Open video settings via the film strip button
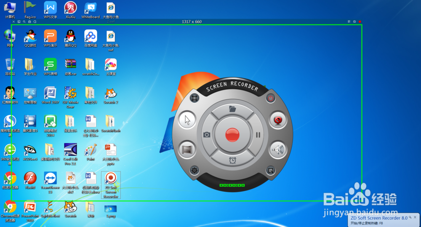Image resolution: width=421 pixels, height=227 pixels. point(187,150)
